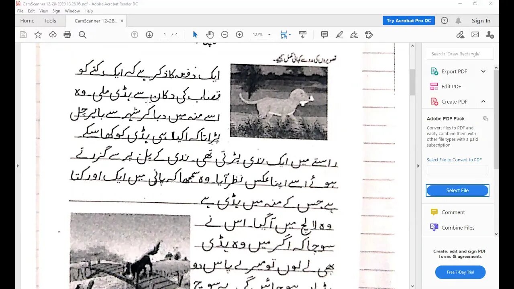Click the tools search field
The height and width of the screenshot is (289, 514).
[460, 54]
